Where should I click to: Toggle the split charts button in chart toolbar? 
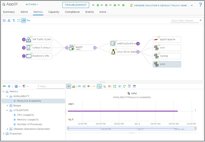(x=69, y=86)
